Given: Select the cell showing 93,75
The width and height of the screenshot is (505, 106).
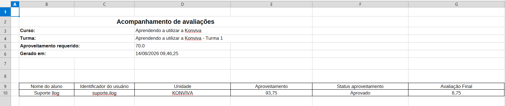Looking at the screenshot, I should pos(271,93).
